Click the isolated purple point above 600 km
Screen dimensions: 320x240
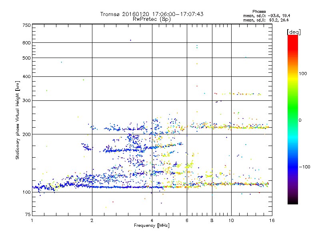131,40
